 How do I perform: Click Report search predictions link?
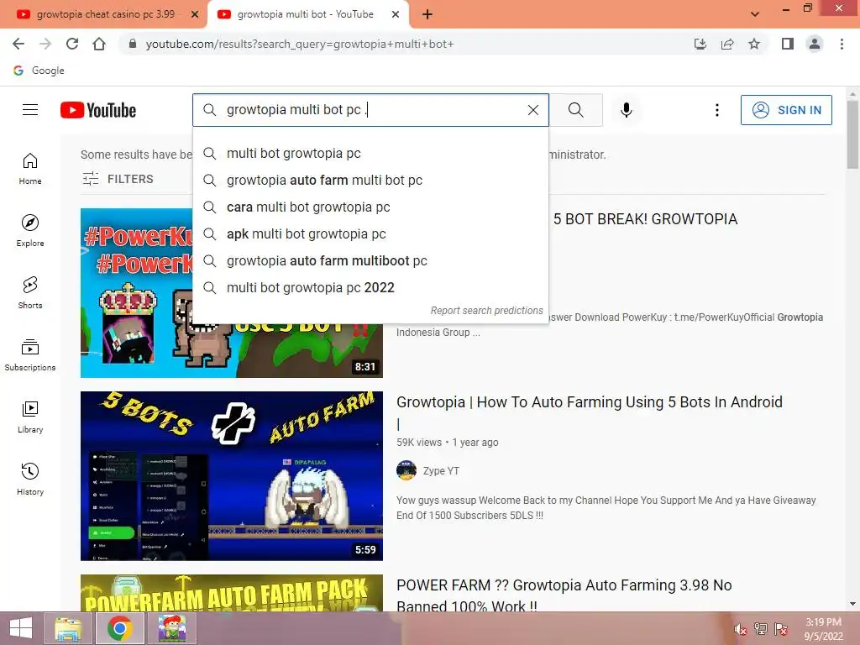point(486,311)
